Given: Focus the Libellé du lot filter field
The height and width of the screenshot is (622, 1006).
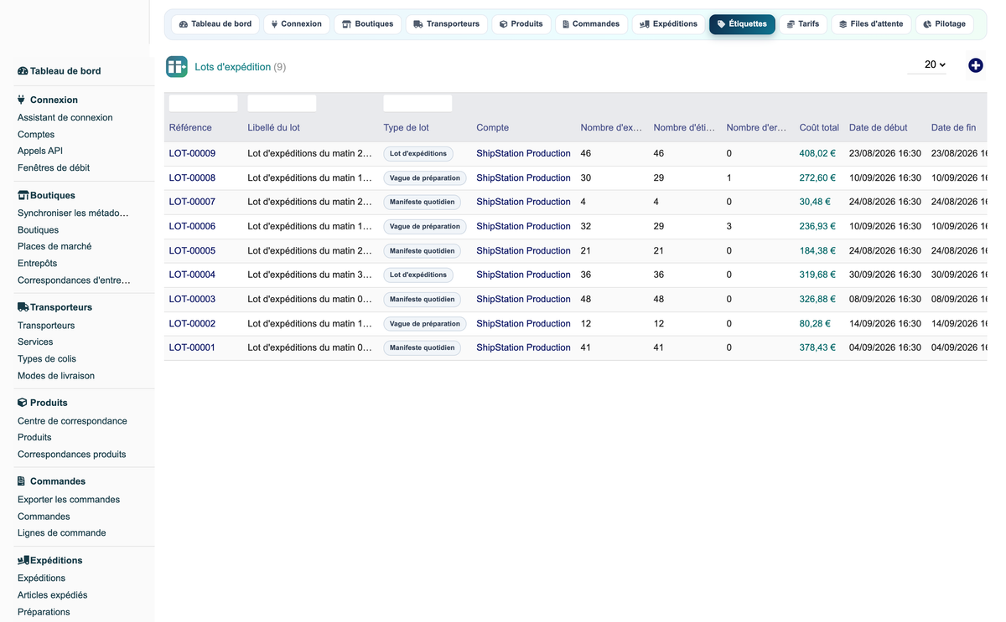Looking at the screenshot, I should (283, 103).
